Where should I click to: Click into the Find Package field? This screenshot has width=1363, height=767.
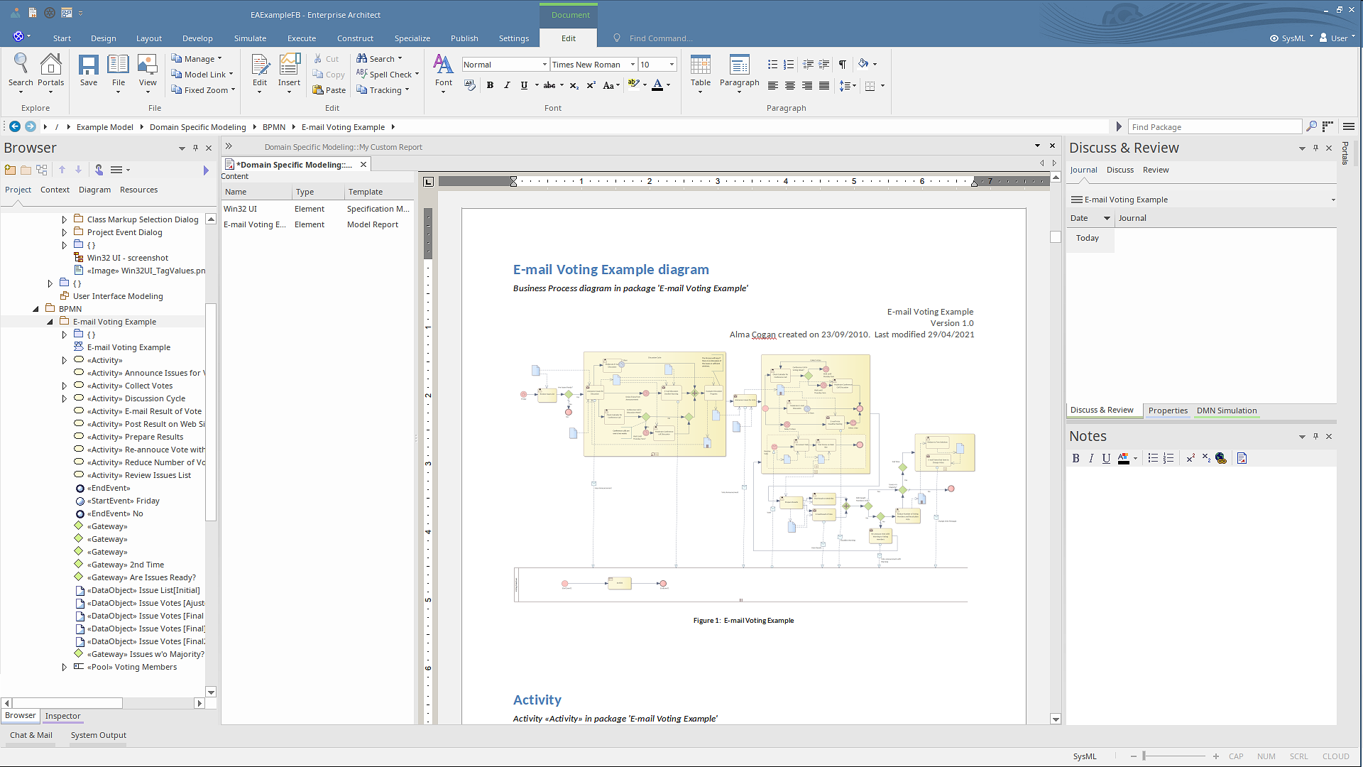point(1214,127)
